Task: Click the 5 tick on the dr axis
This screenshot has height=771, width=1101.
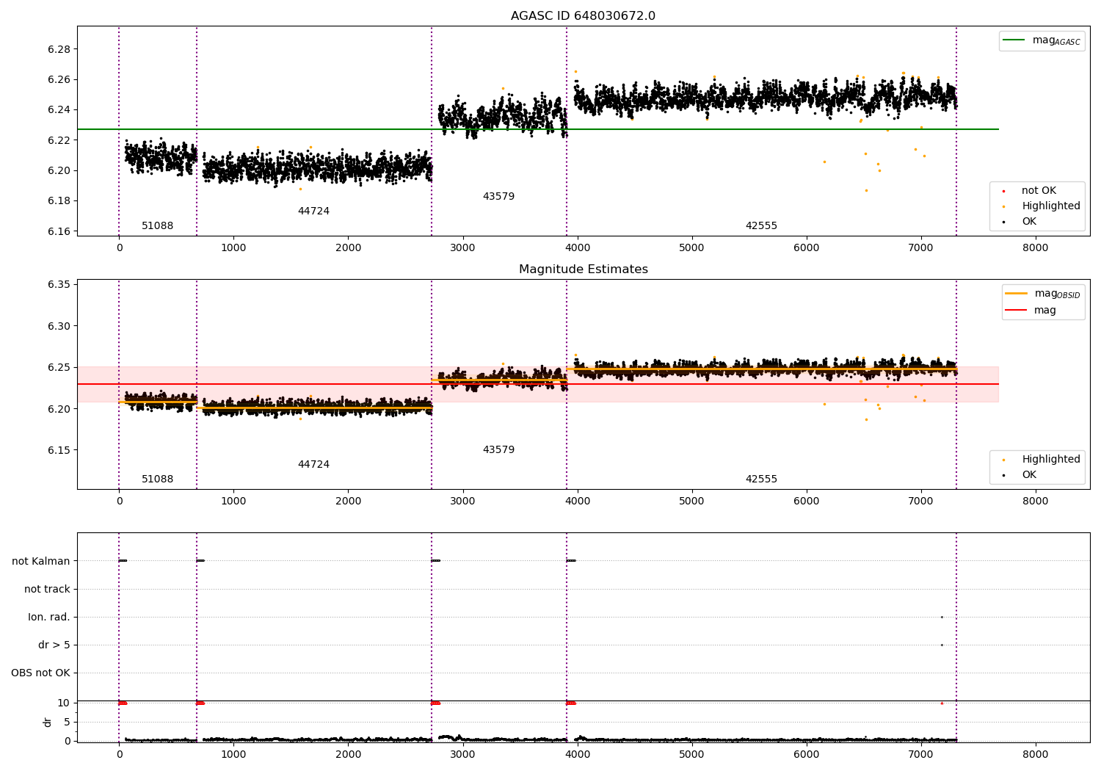Action: pyautogui.click(x=67, y=722)
